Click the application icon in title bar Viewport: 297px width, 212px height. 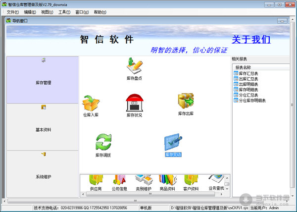click(x=4, y=4)
